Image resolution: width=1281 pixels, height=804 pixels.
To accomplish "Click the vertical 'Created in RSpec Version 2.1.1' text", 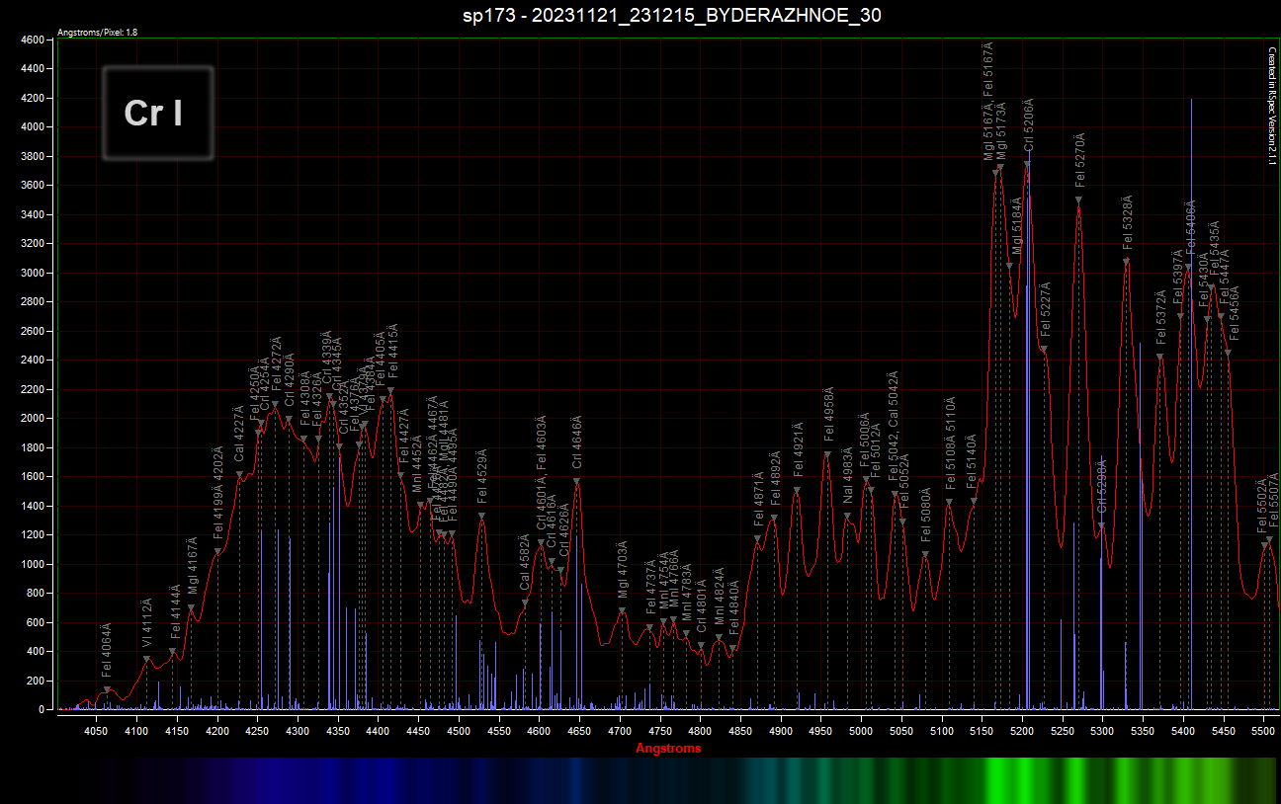I will click(1271, 106).
